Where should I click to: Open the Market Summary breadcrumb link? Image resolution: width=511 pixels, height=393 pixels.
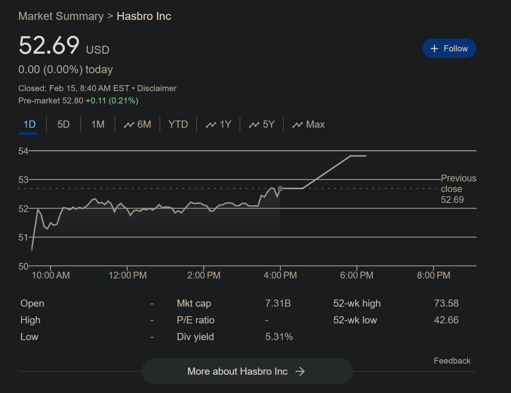pyautogui.click(x=61, y=16)
